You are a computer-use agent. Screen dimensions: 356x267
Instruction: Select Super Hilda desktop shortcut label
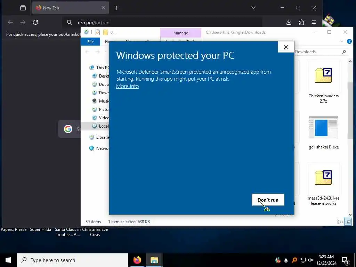40,229
